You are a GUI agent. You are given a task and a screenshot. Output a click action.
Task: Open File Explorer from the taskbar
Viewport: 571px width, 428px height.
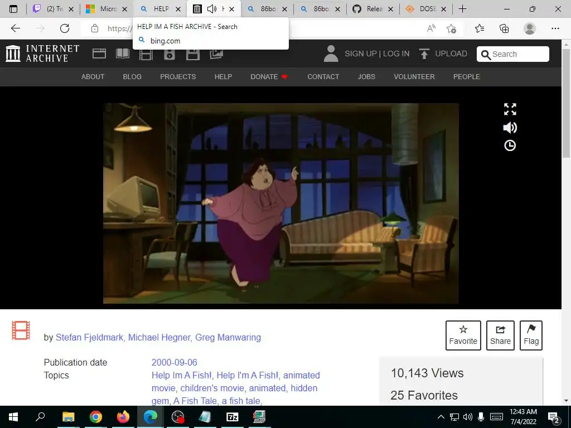point(68,417)
